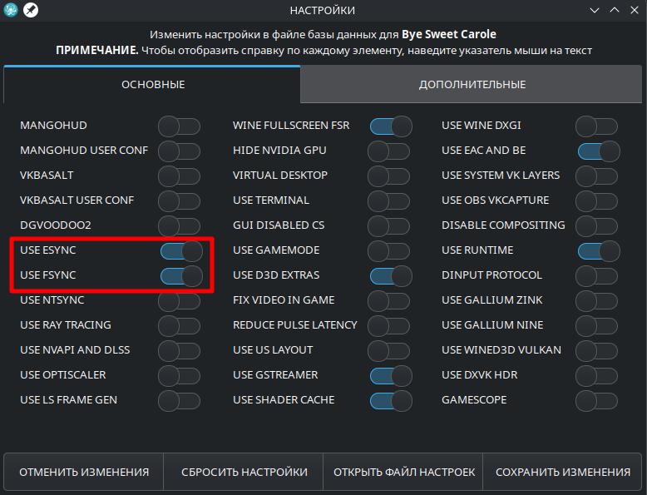Disable WINE FULLSCREEN FSR toggle
The image size is (647, 495).
(390, 126)
